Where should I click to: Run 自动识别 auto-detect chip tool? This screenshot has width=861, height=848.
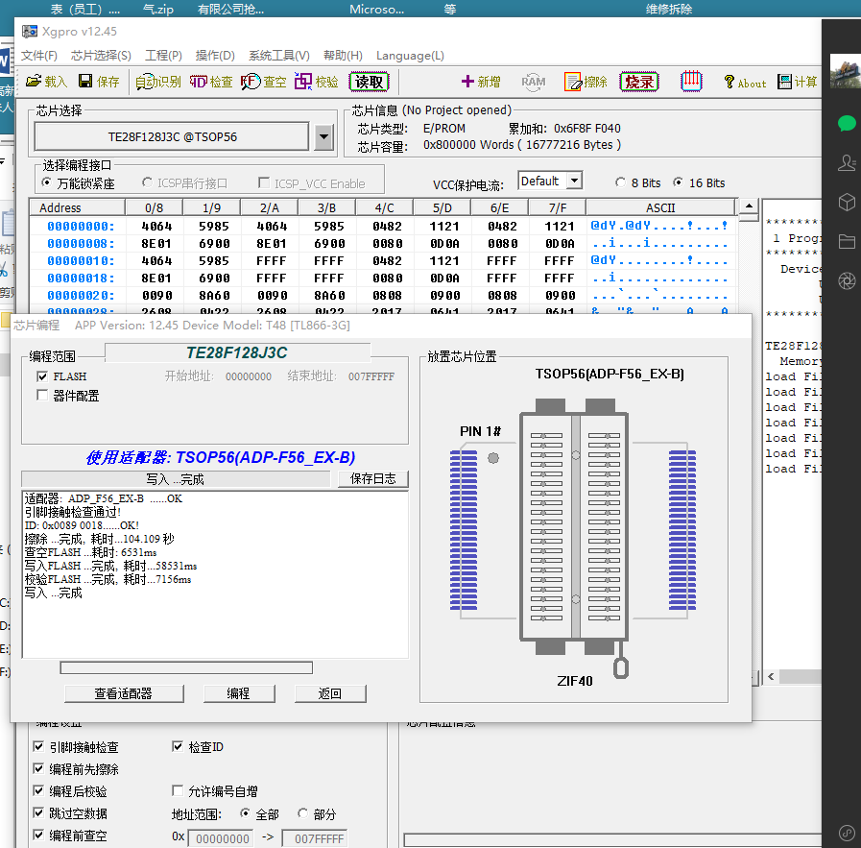point(158,82)
